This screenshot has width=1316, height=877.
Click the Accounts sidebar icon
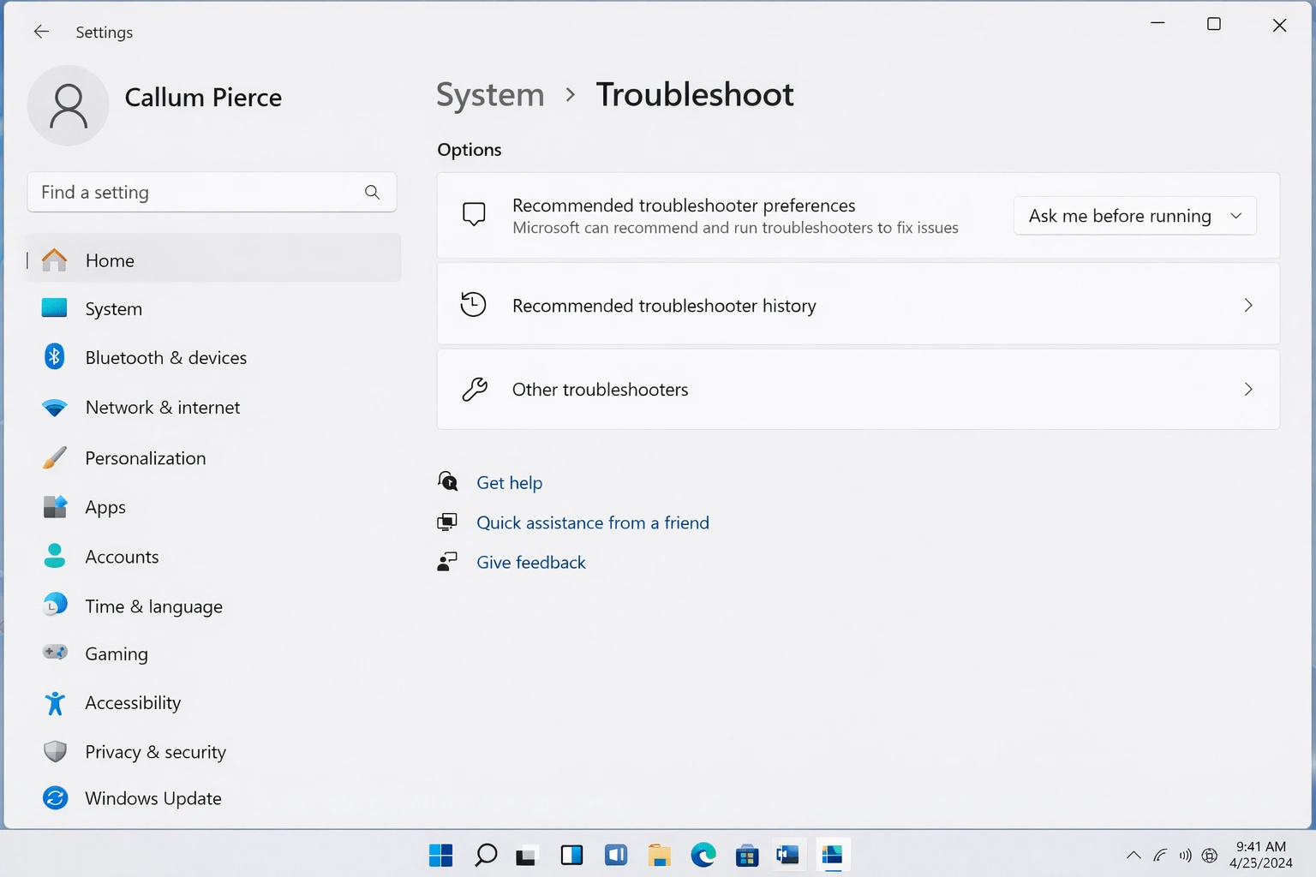click(x=55, y=556)
